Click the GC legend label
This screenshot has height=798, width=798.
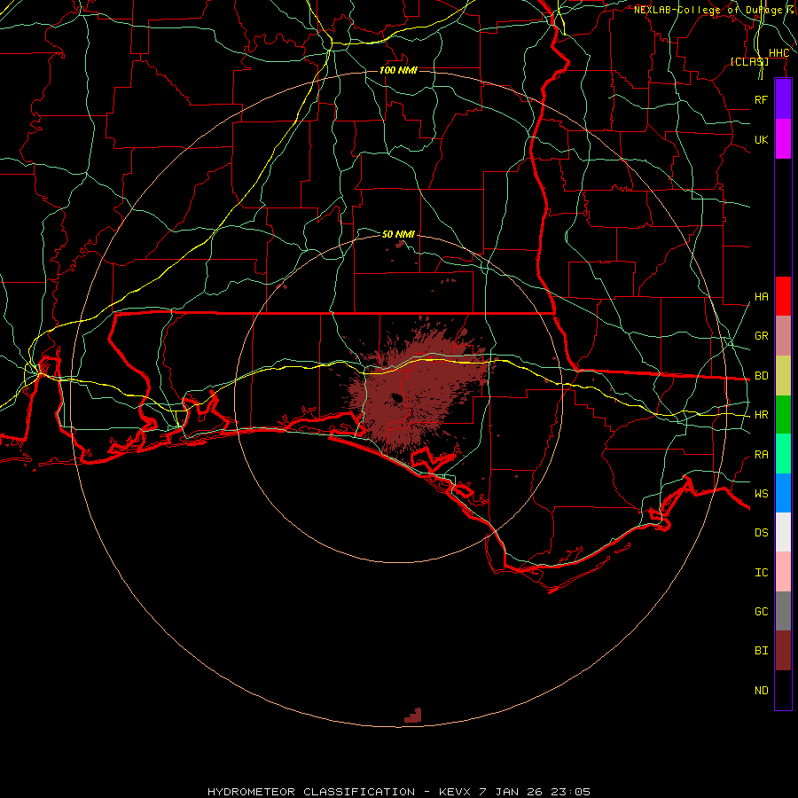click(761, 612)
